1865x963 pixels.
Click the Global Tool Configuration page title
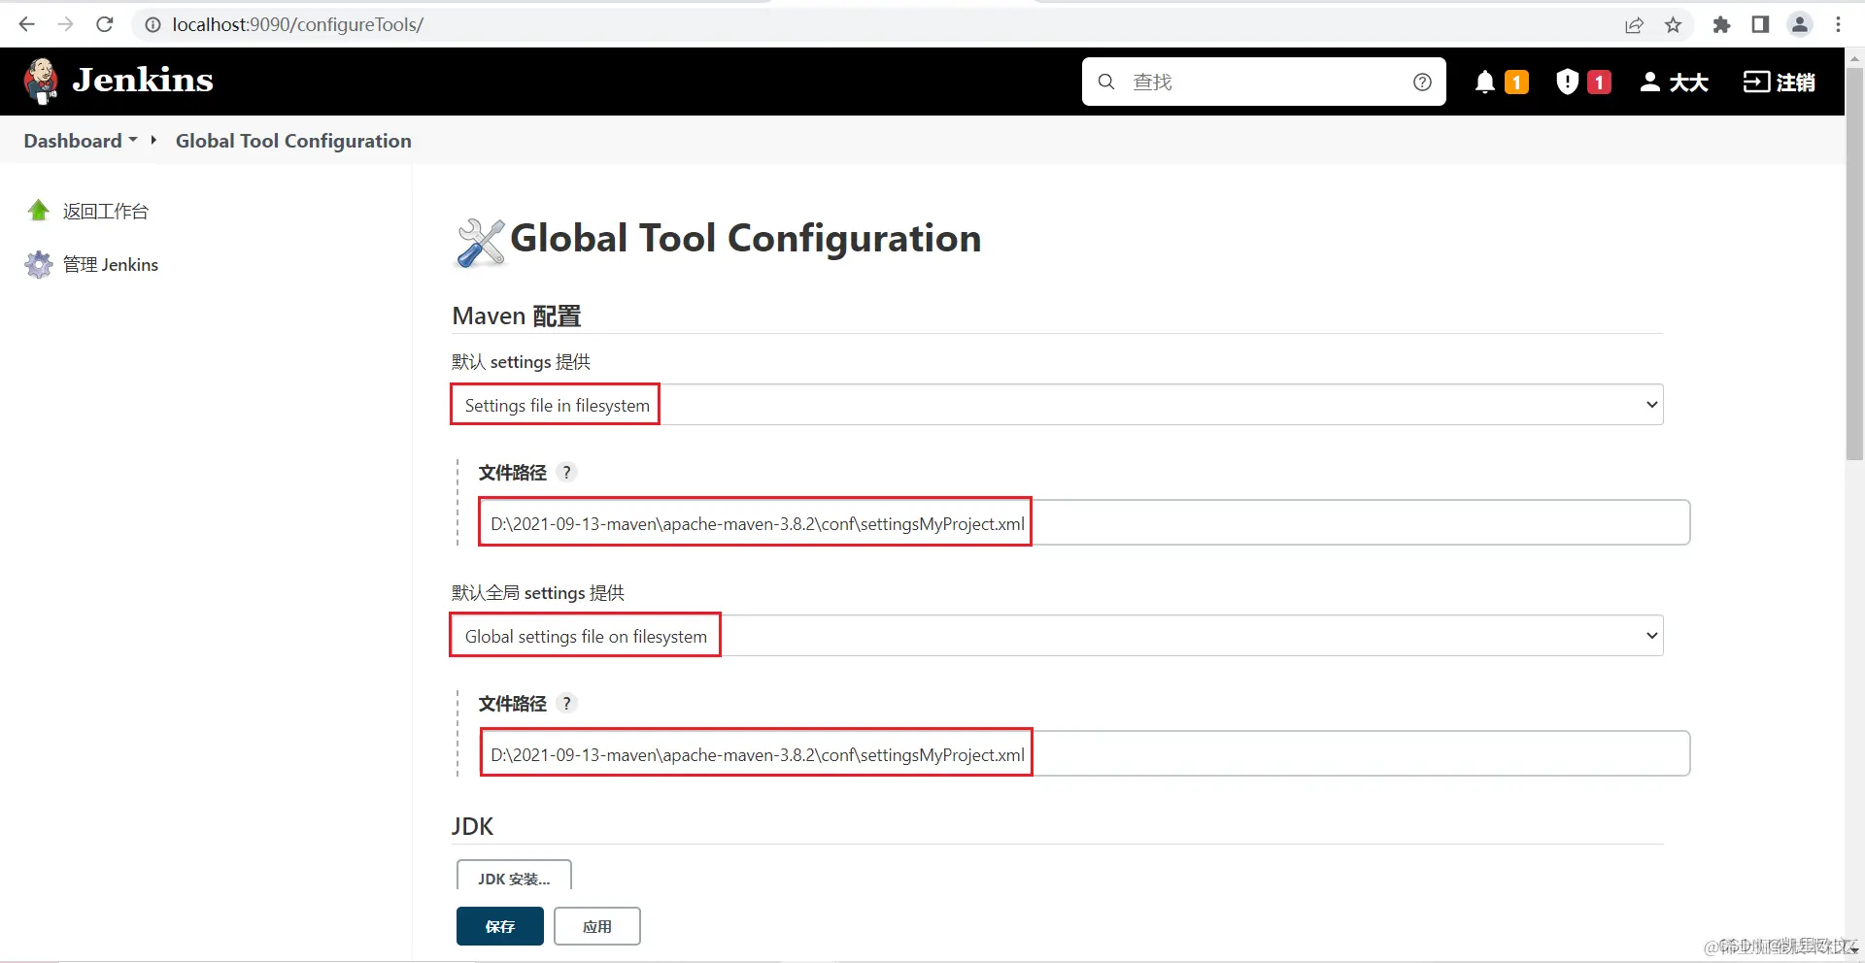click(746, 239)
